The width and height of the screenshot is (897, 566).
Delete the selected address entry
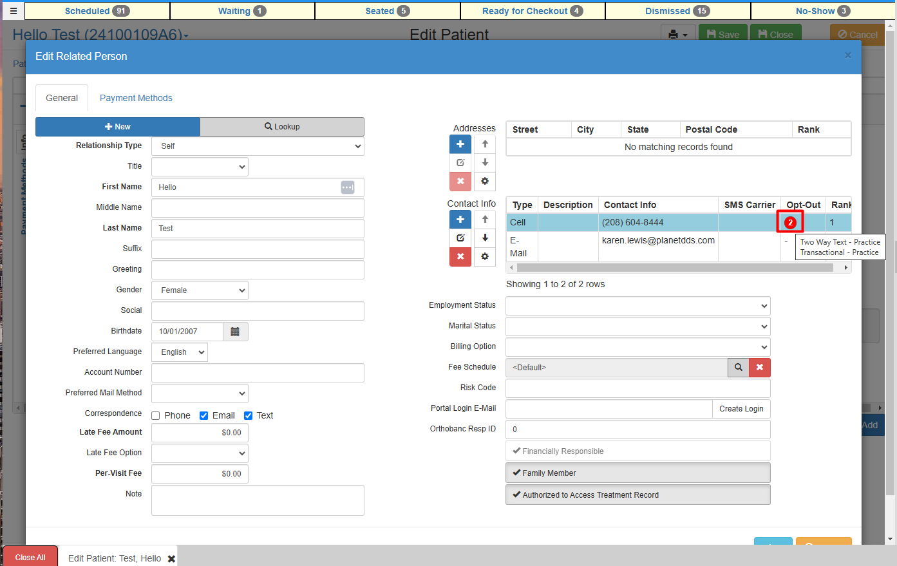pyautogui.click(x=460, y=182)
